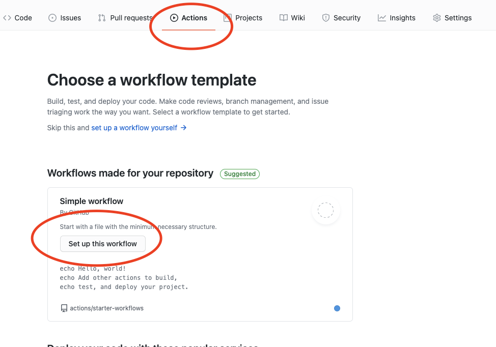Select the Actions tab
Viewport: 496px width, 347px height.
(188, 18)
